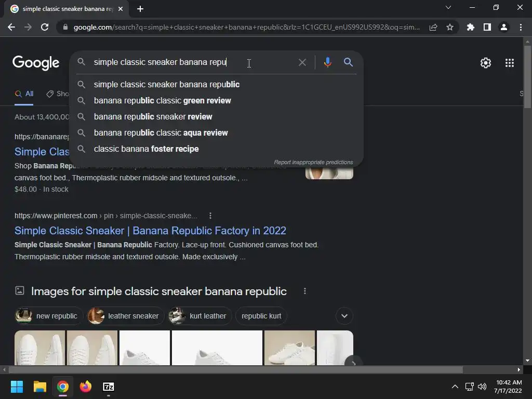Filter images by 'kurt leather' chip
Viewport: 532px width, 399px height.
pos(199,316)
